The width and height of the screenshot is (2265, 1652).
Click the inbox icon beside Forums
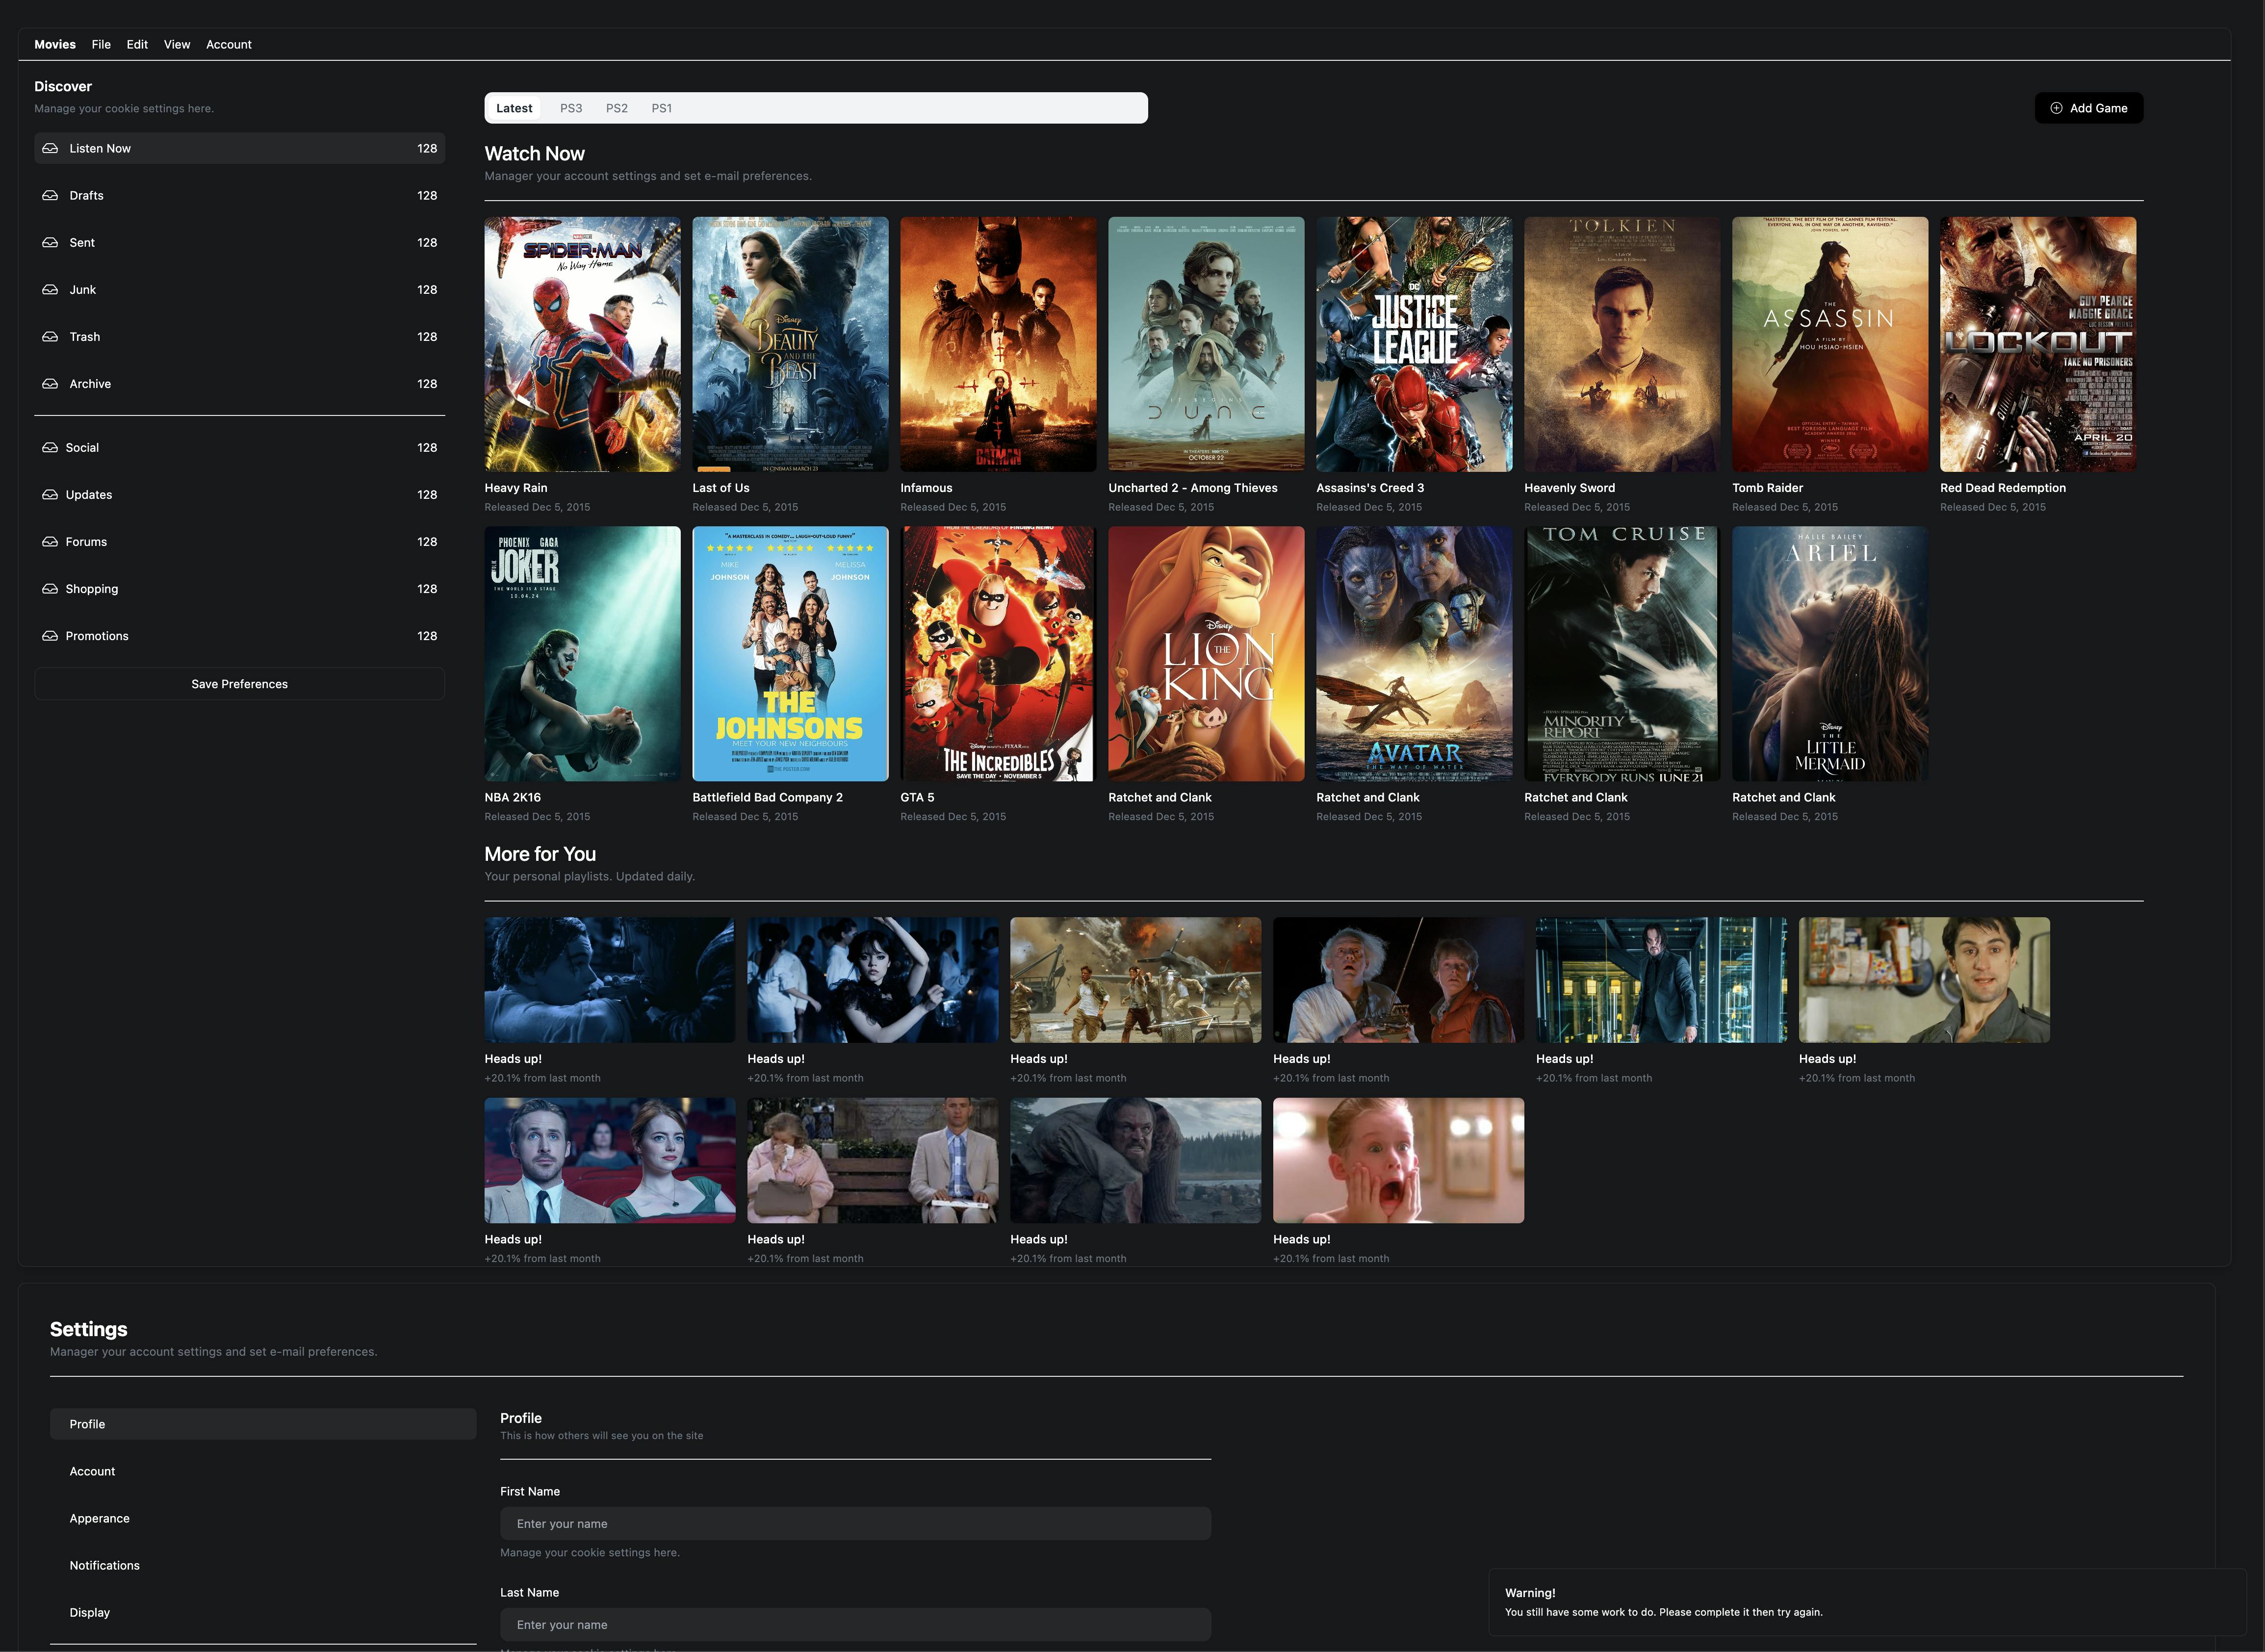[50, 541]
